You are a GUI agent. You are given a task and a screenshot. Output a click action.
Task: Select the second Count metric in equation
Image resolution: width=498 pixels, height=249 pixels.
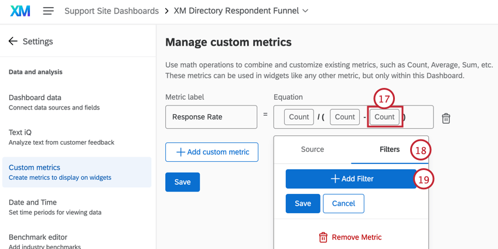[344, 117]
